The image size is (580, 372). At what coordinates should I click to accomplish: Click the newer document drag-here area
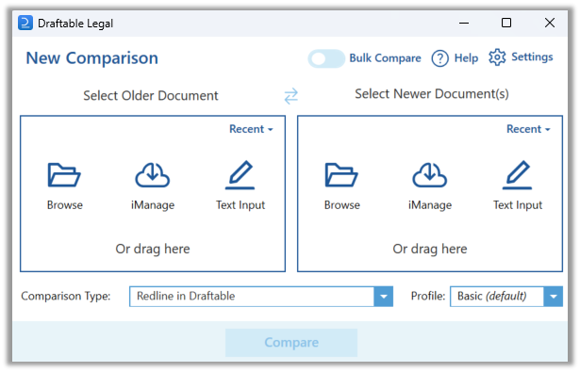tap(430, 249)
